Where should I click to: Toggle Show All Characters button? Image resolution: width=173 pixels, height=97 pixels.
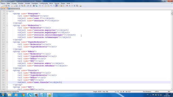coord(54,6)
